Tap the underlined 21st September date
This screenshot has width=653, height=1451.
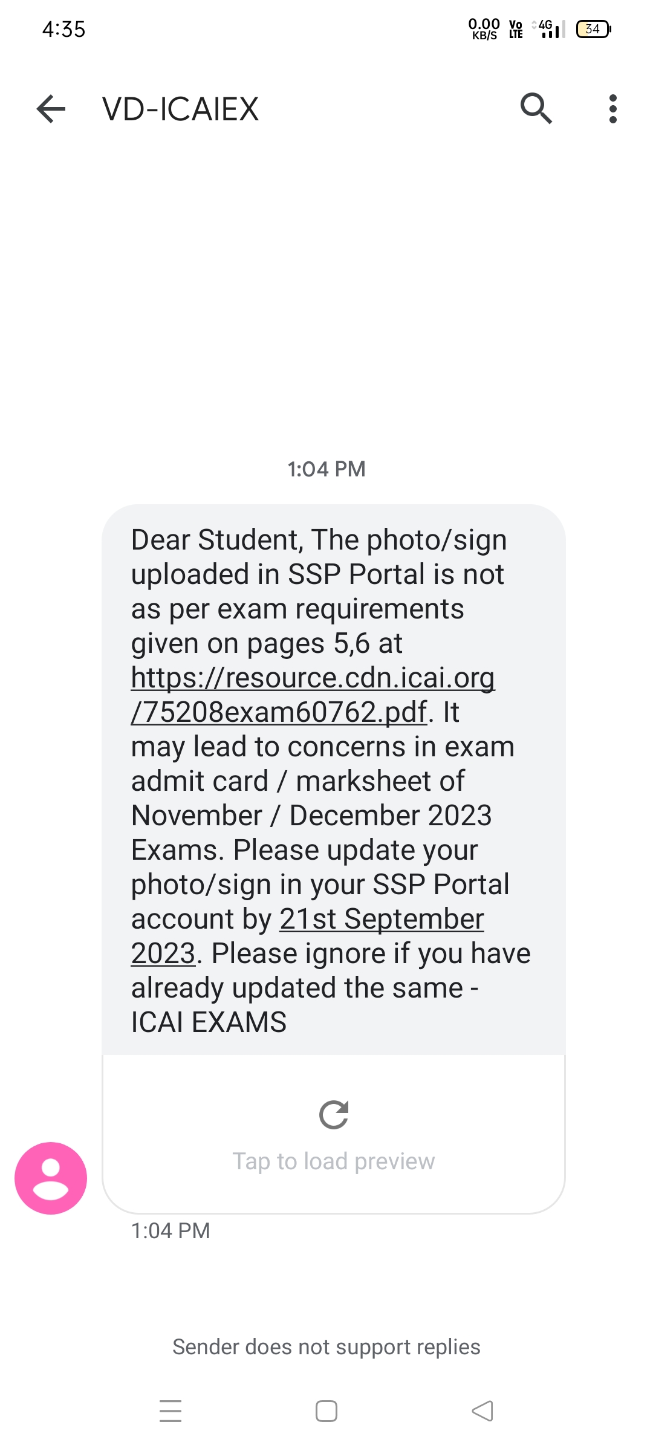point(381,920)
